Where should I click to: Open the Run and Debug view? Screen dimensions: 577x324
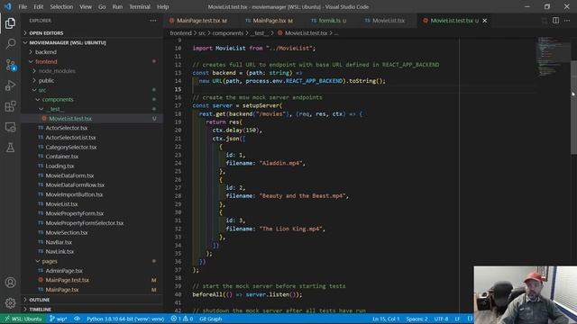click(10, 85)
